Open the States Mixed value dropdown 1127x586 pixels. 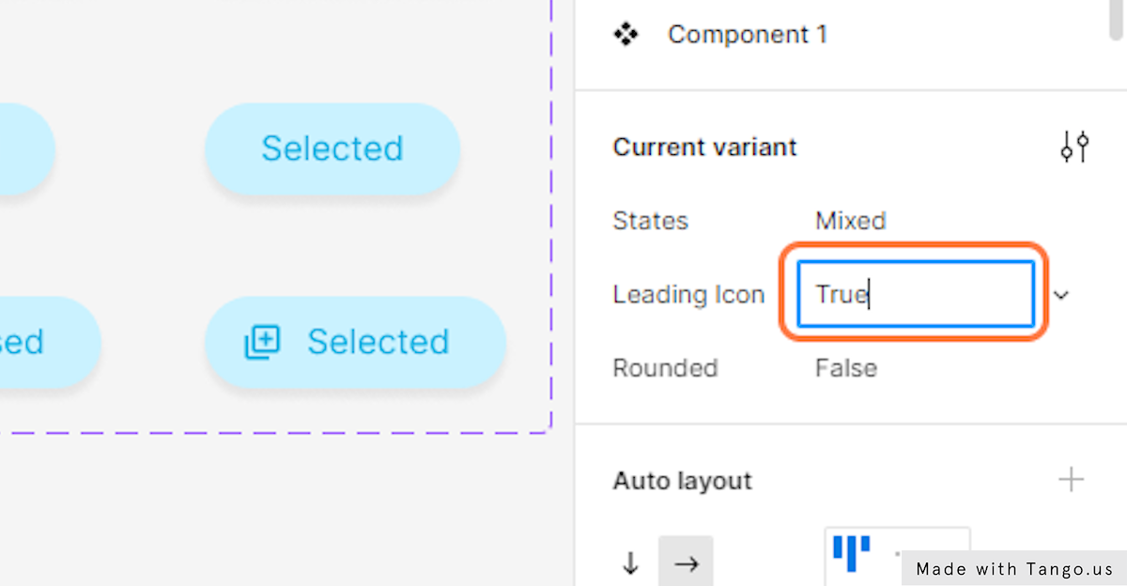click(850, 221)
